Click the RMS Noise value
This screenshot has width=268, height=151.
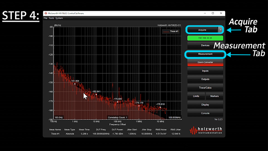coord(161,134)
